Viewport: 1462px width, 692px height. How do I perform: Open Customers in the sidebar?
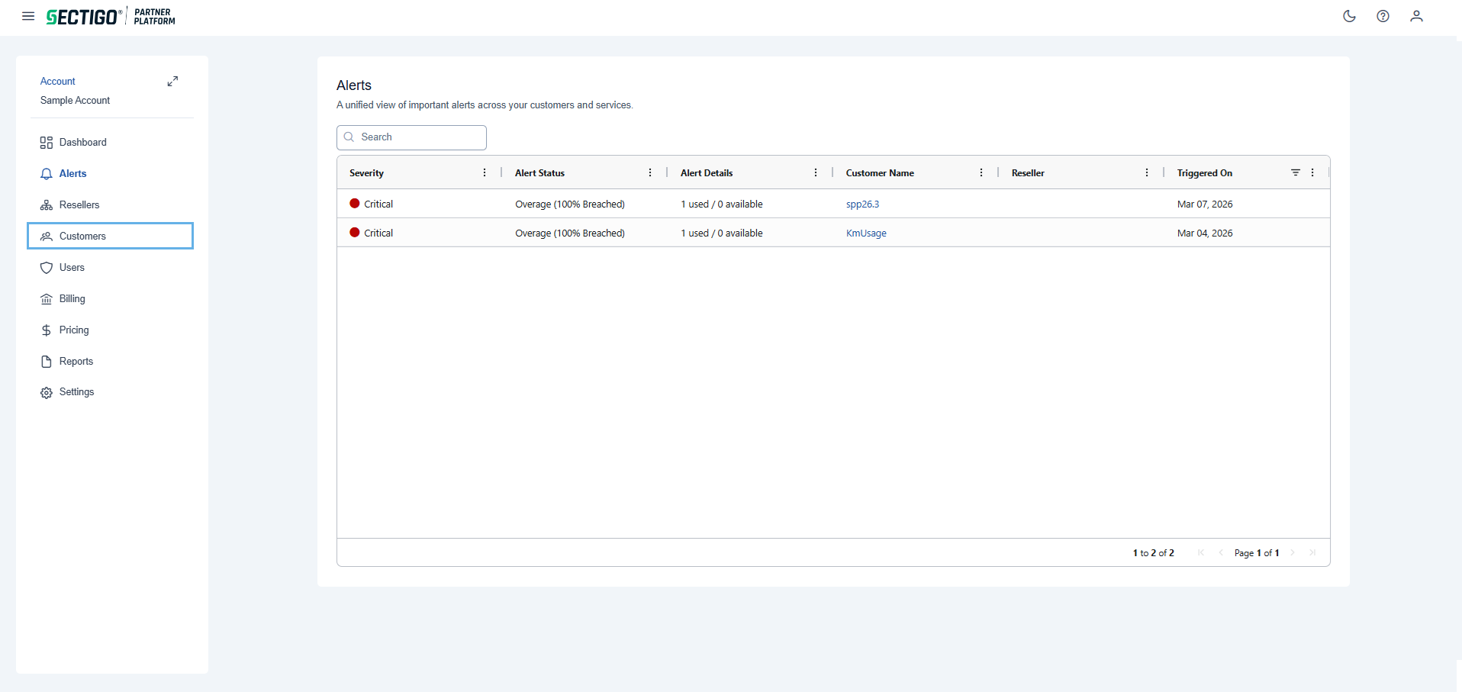[x=82, y=237]
